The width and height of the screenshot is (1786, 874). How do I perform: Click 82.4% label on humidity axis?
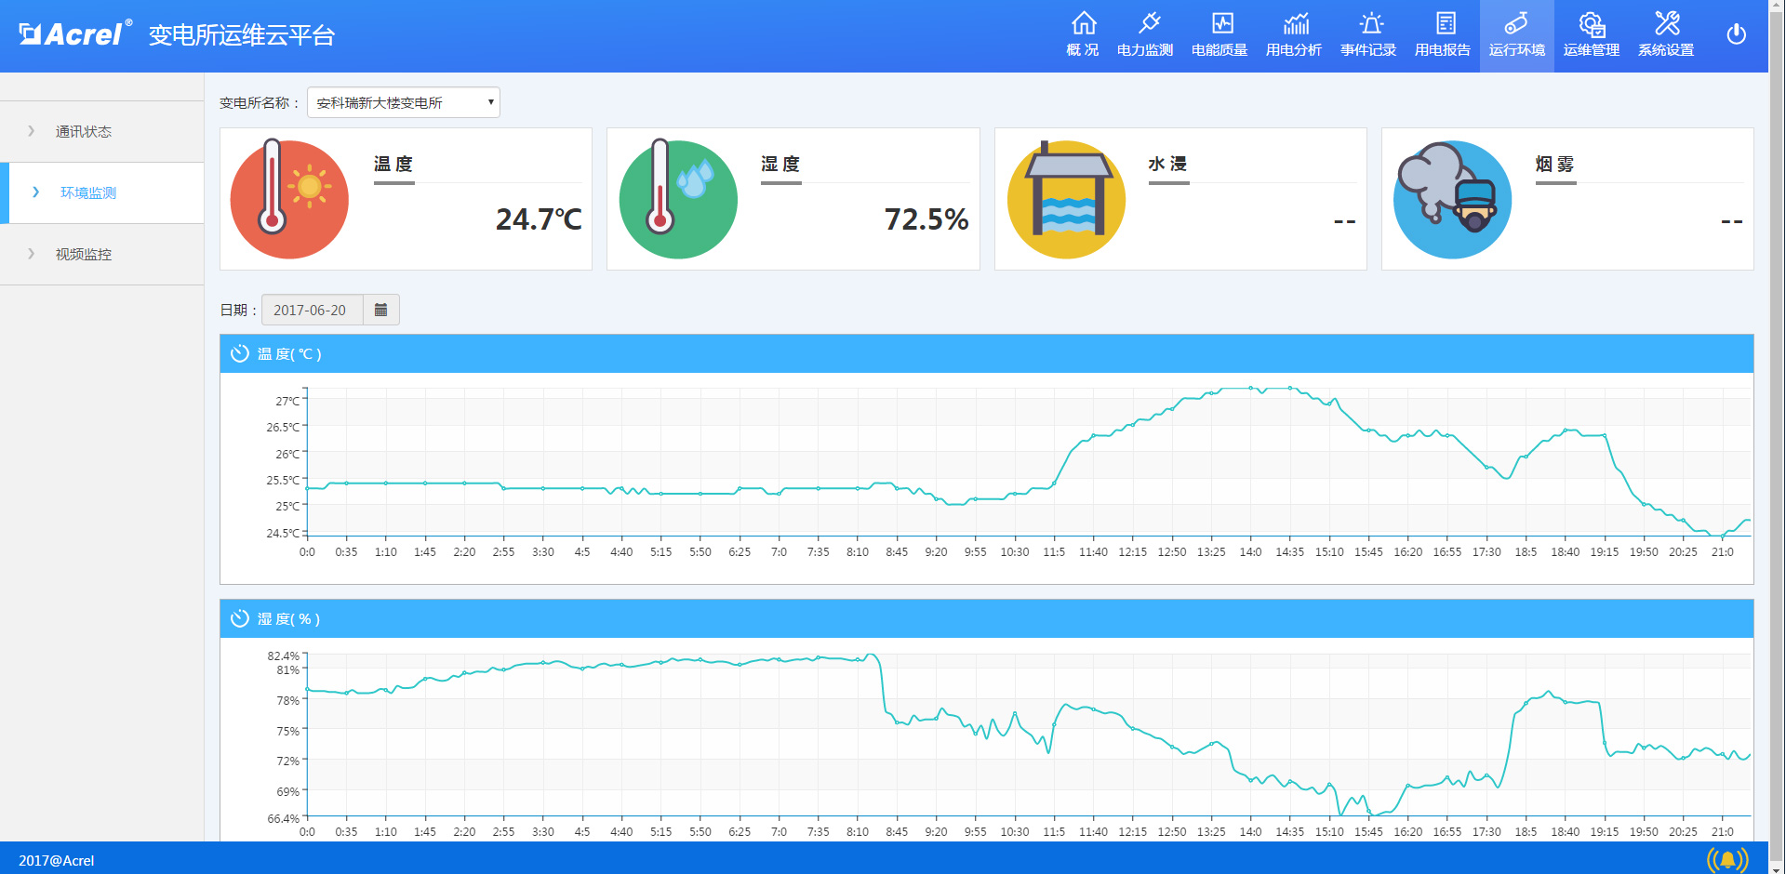pyautogui.click(x=284, y=655)
